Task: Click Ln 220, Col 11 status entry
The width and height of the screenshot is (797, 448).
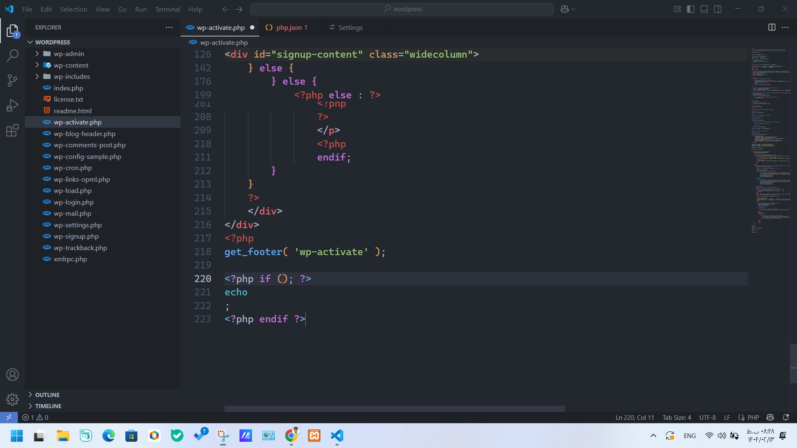Action: click(x=635, y=417)
